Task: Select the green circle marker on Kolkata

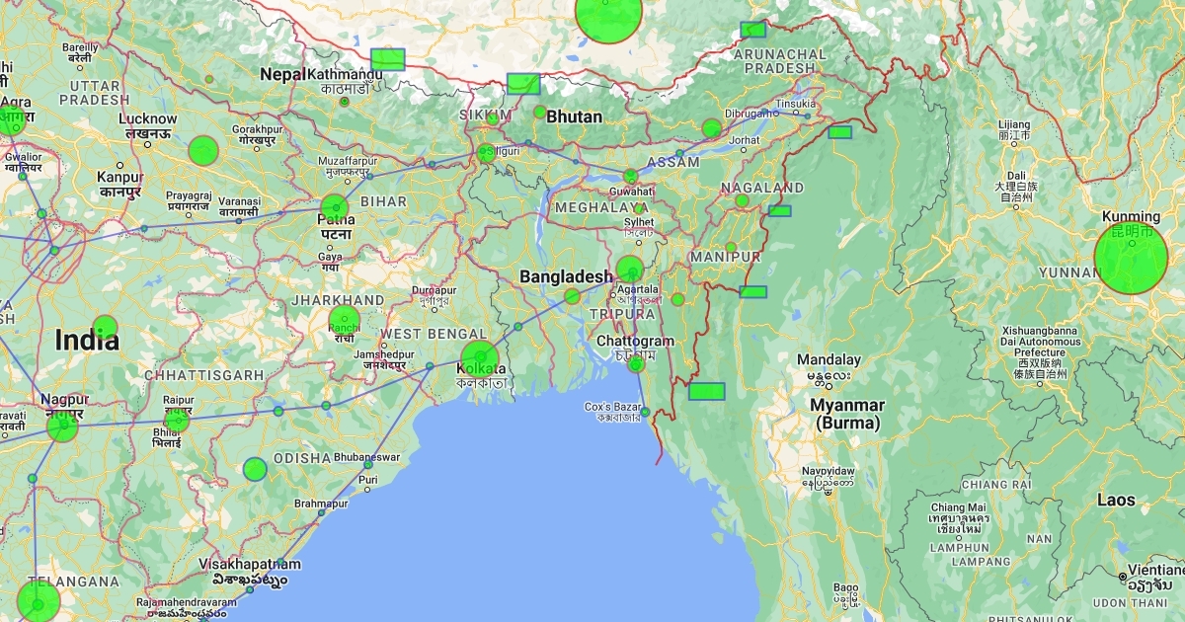Action: point(480,359)
